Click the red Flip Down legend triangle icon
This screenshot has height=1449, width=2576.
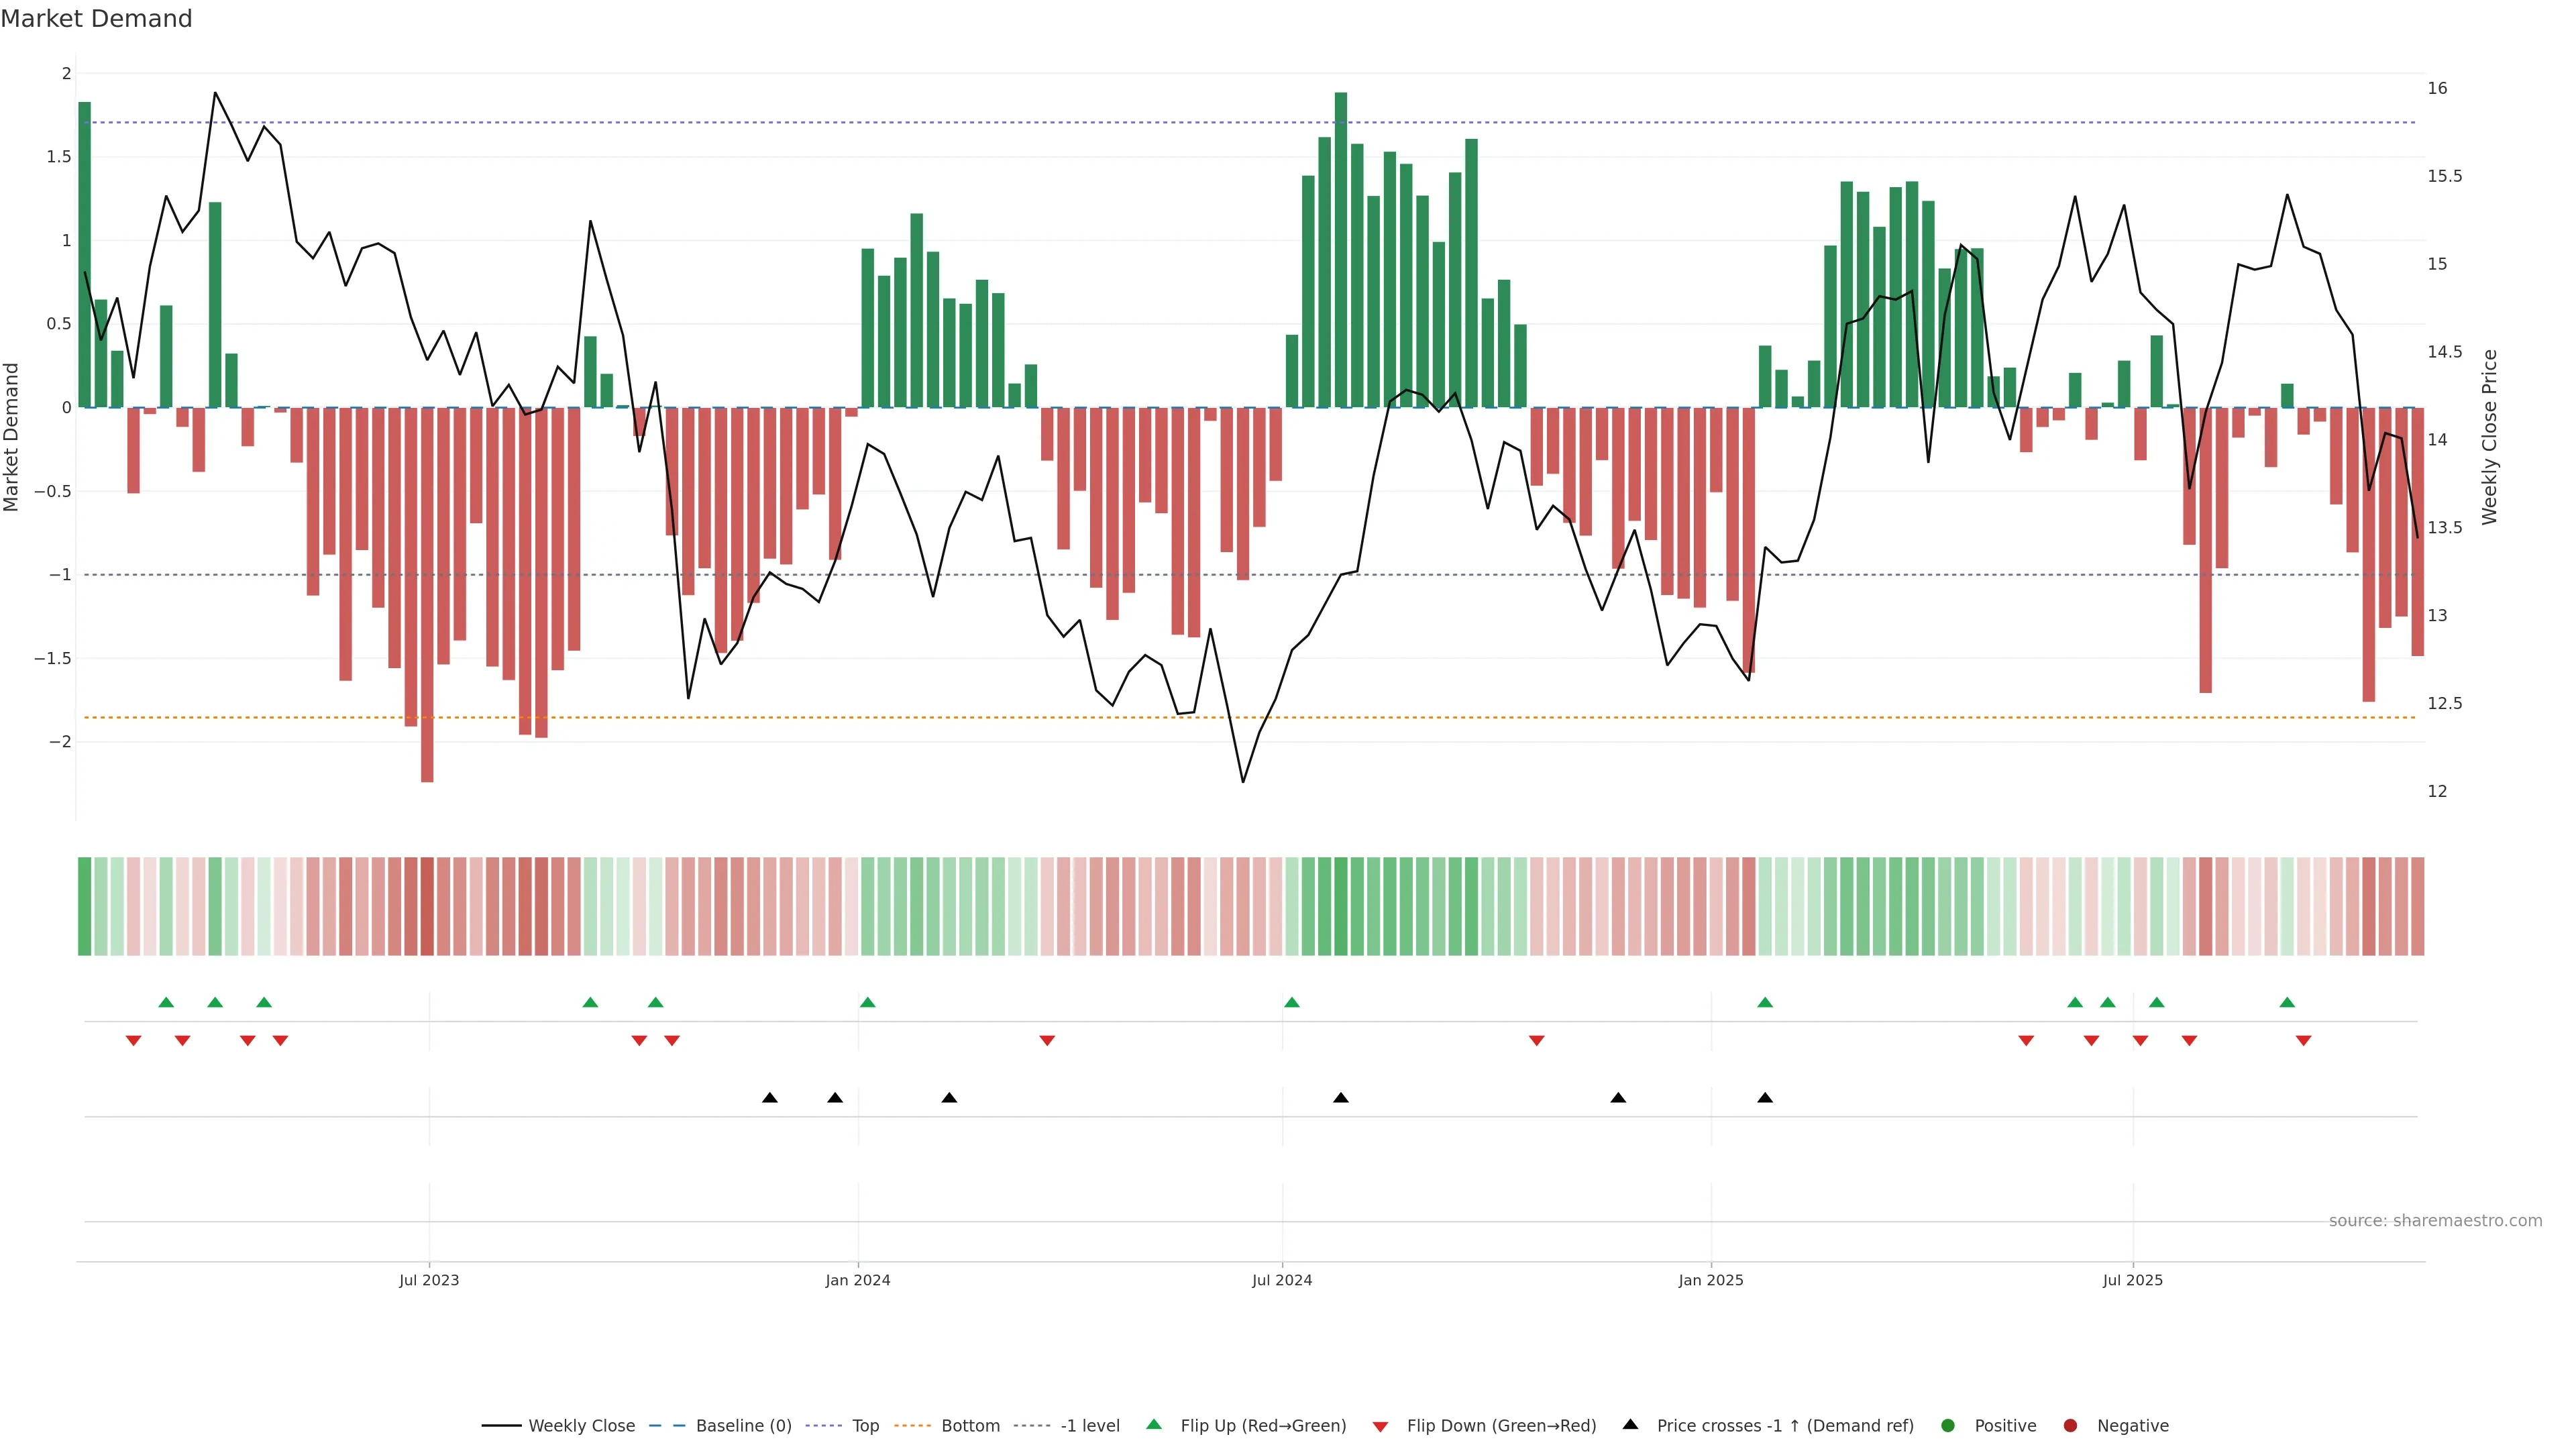tap(1380, 1426)
